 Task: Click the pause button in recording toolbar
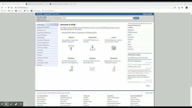[x=2, y=104]
